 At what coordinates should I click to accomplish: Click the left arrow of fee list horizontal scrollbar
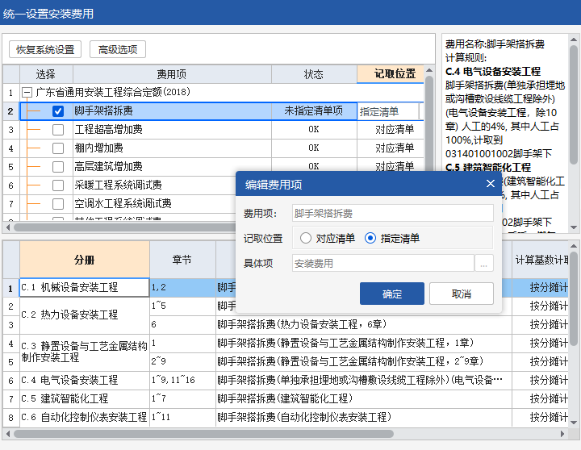click(8, 227)
